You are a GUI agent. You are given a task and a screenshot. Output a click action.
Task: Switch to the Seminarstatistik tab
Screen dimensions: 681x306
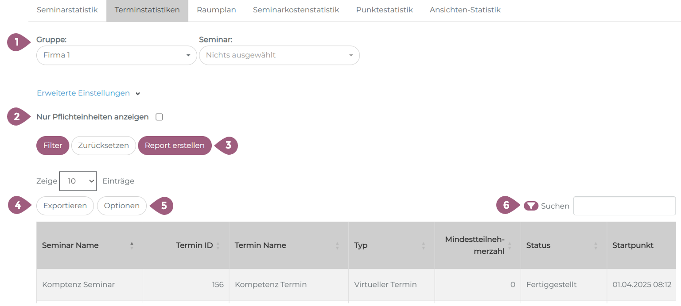[67, 10]
